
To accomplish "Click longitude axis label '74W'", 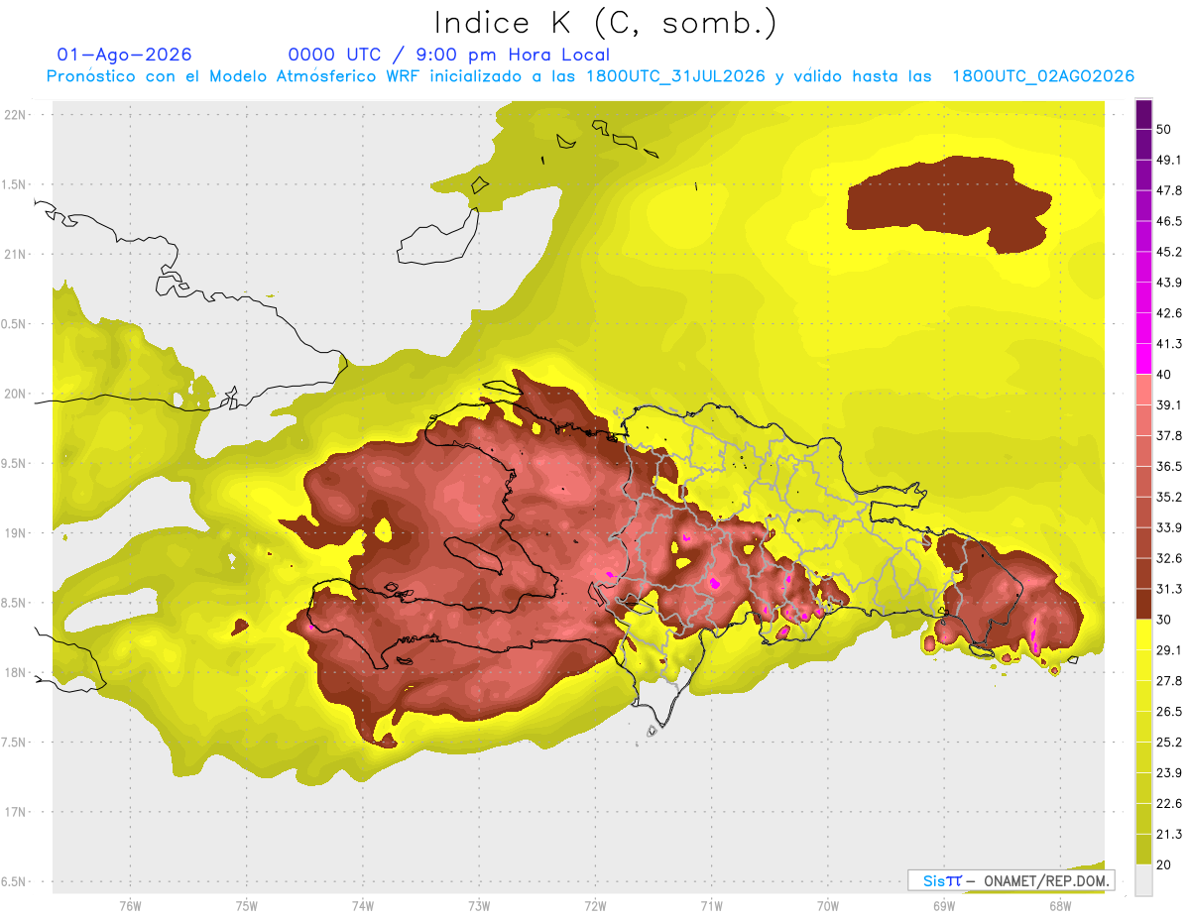I will click(362, 905).
